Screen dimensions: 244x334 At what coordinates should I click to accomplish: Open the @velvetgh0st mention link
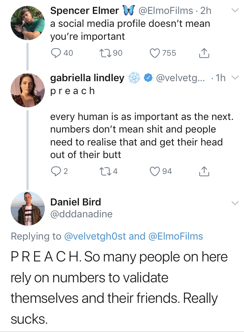click(95, 236)
